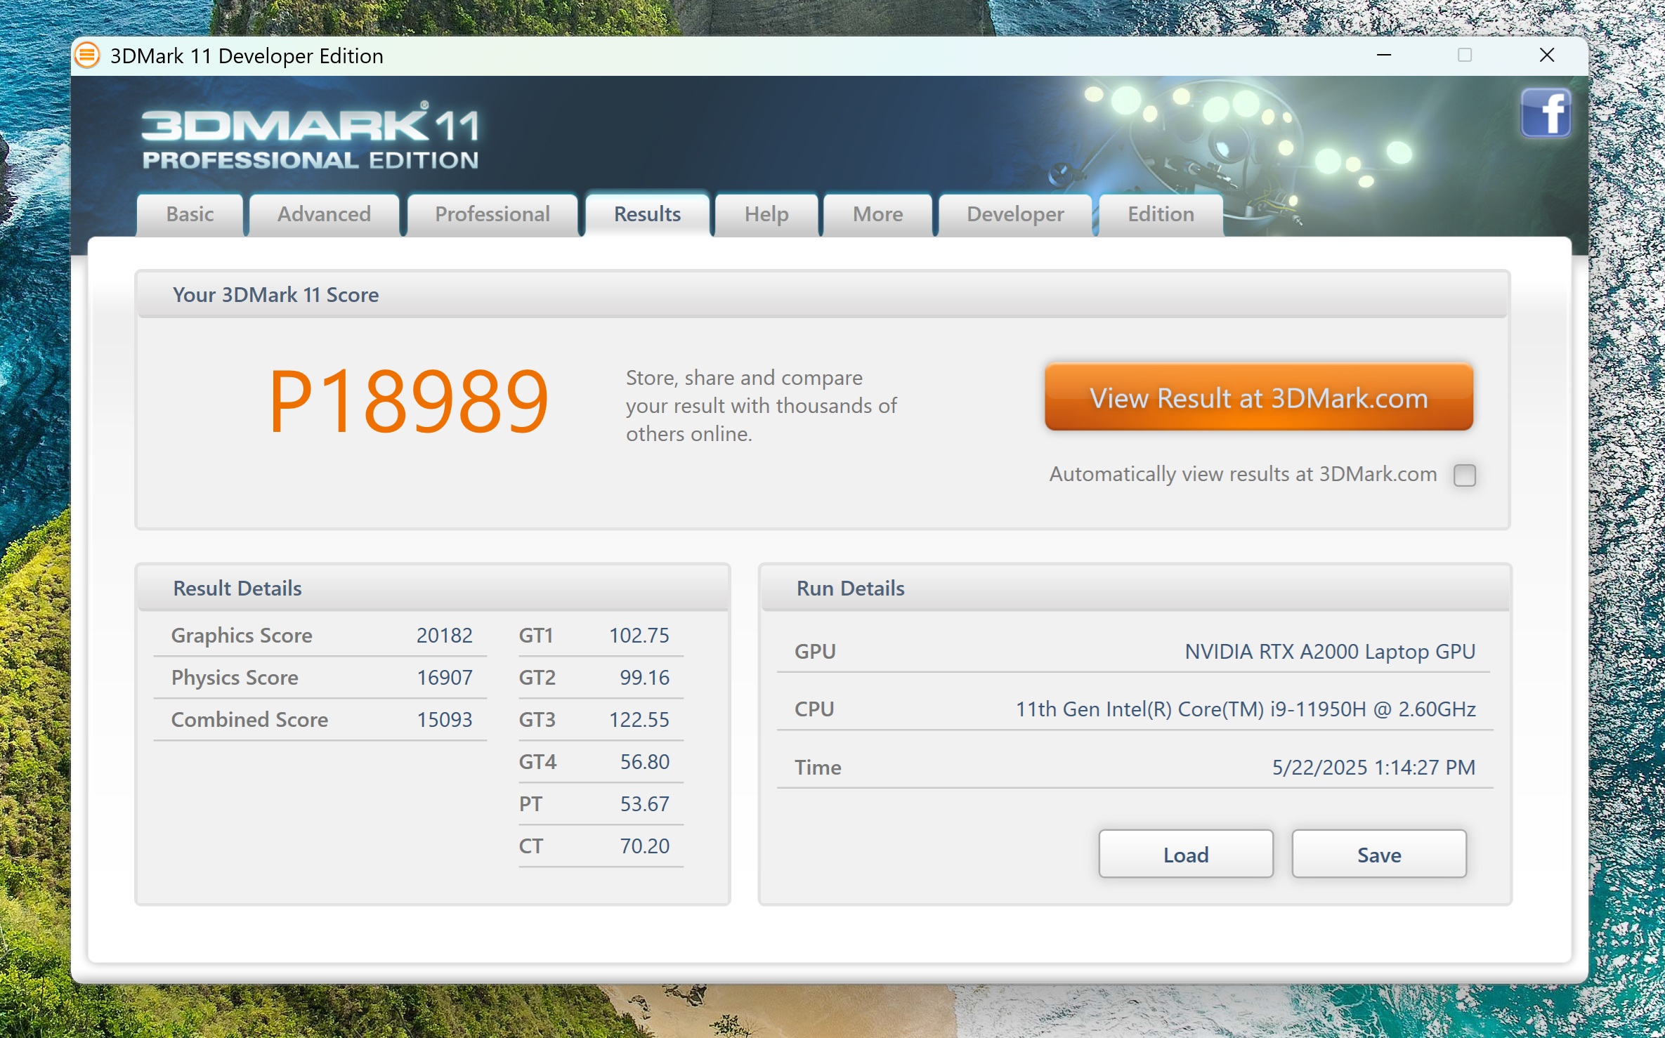Click the P18989 score value
The image size is (1665, 1038).
409,401
